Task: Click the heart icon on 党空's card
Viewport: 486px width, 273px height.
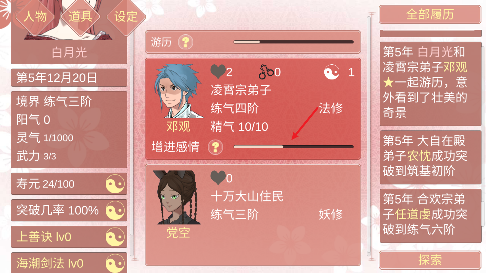Action: pyautogui.click(x=218, y=178)
